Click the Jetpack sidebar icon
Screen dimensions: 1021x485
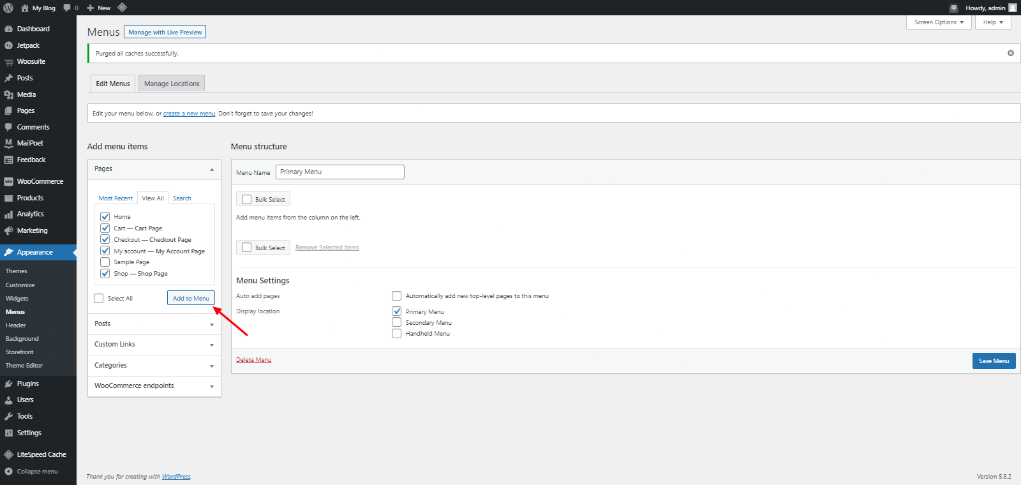coord(8,45)
